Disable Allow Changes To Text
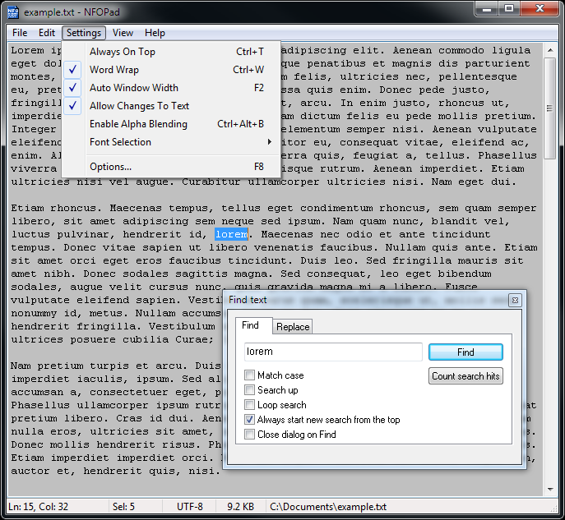 (139, 106)
